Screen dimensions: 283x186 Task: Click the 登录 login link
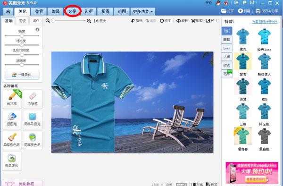pos(208,3)
